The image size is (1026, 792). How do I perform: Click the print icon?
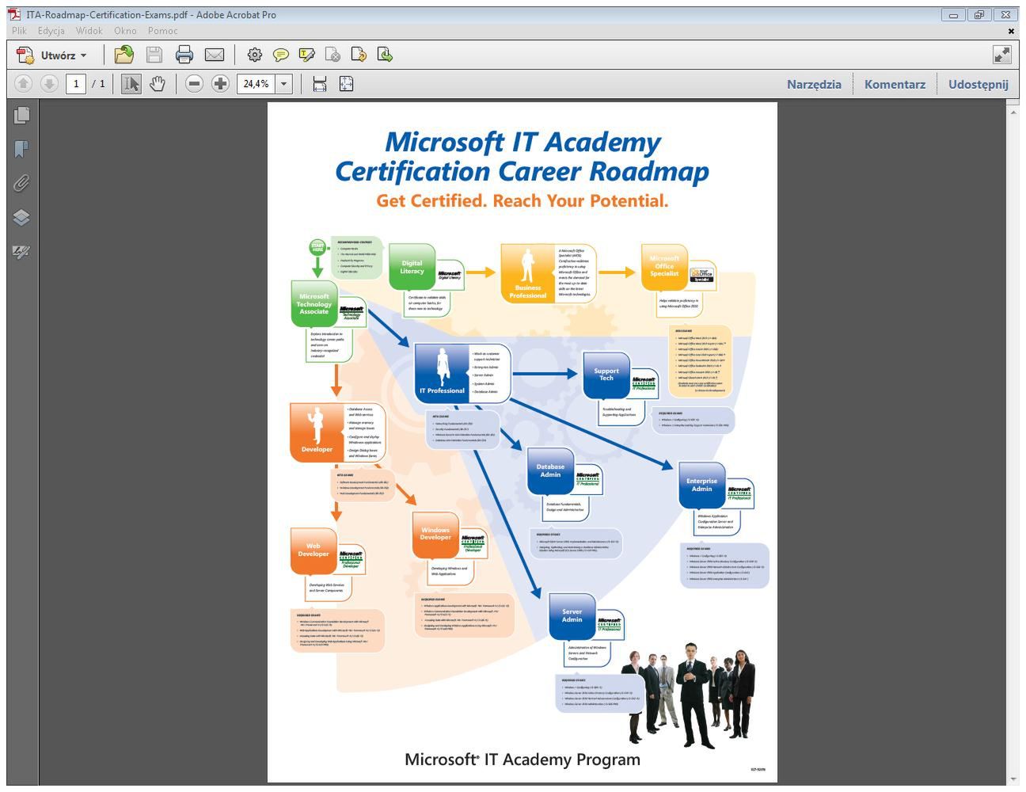pos(184,55)
